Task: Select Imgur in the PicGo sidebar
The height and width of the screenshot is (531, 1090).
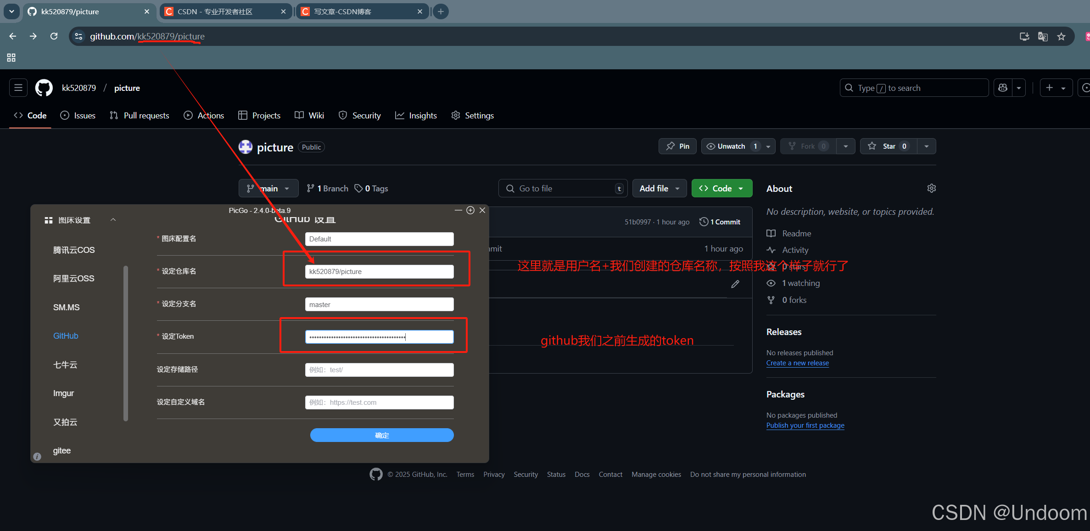Action: (63, 393)
